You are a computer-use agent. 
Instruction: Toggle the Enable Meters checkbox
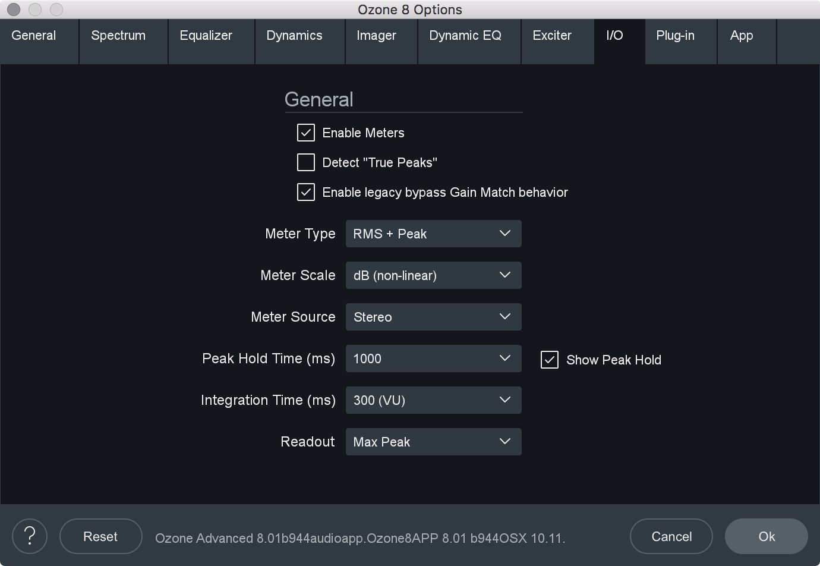(306, 133)
